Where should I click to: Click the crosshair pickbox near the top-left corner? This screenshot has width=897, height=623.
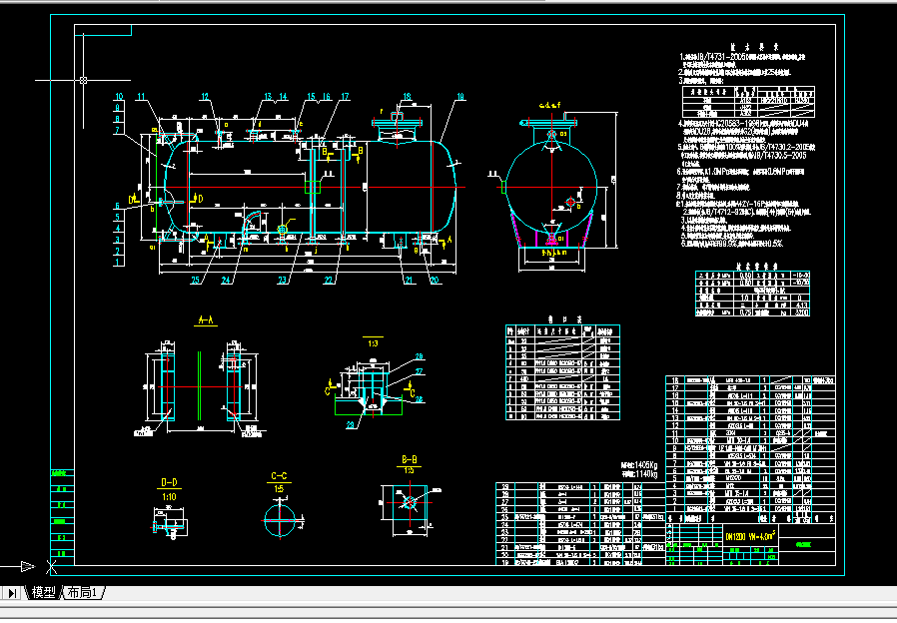(x=83, y=79)
